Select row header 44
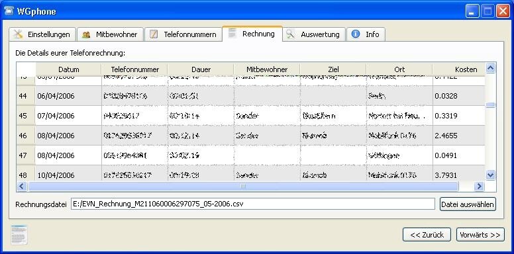 click(x=26, y=96)
